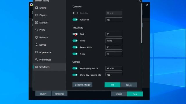The height and width of the screenshot is (104, 186).
Task: Click the Profile tag icon
Action: tap(37, 30)
